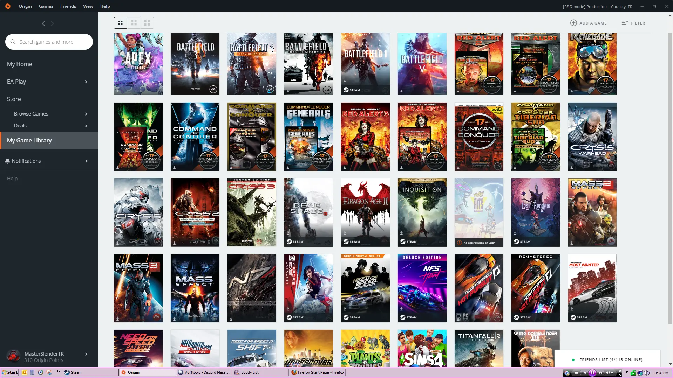Click the notifications bell icon
The width and height of the screenshot is (673, 378).
coord(7,161)
